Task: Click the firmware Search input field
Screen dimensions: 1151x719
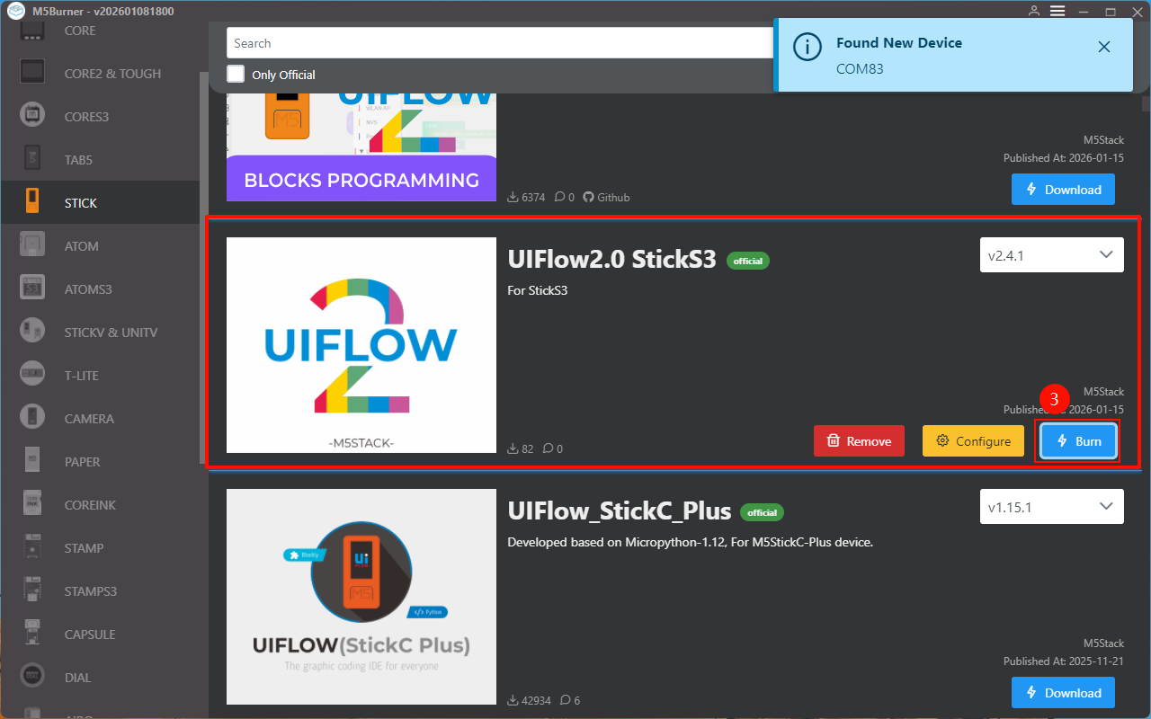Action: coord(495,43)
